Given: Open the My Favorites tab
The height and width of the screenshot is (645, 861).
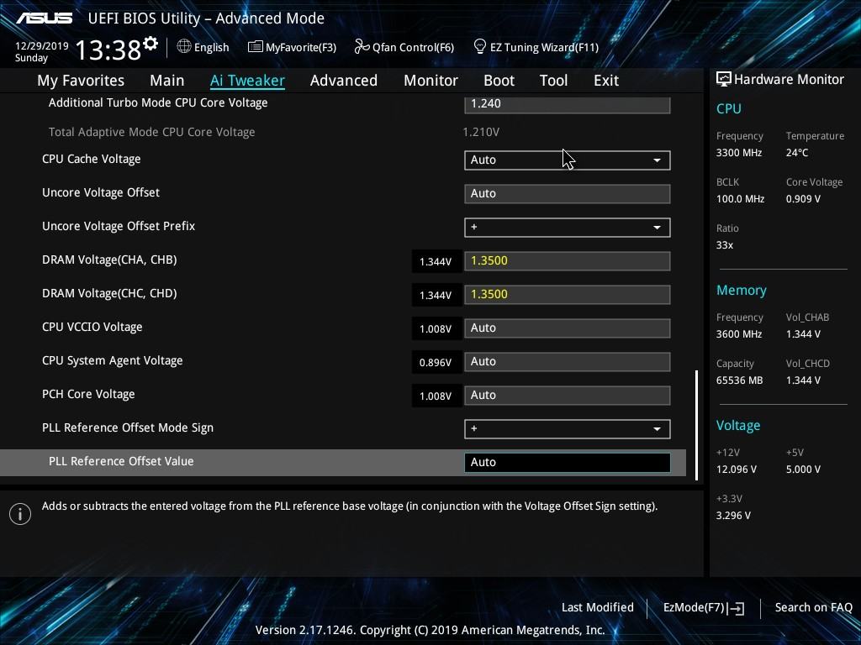Looking at the screenshot, I should 81,81.
